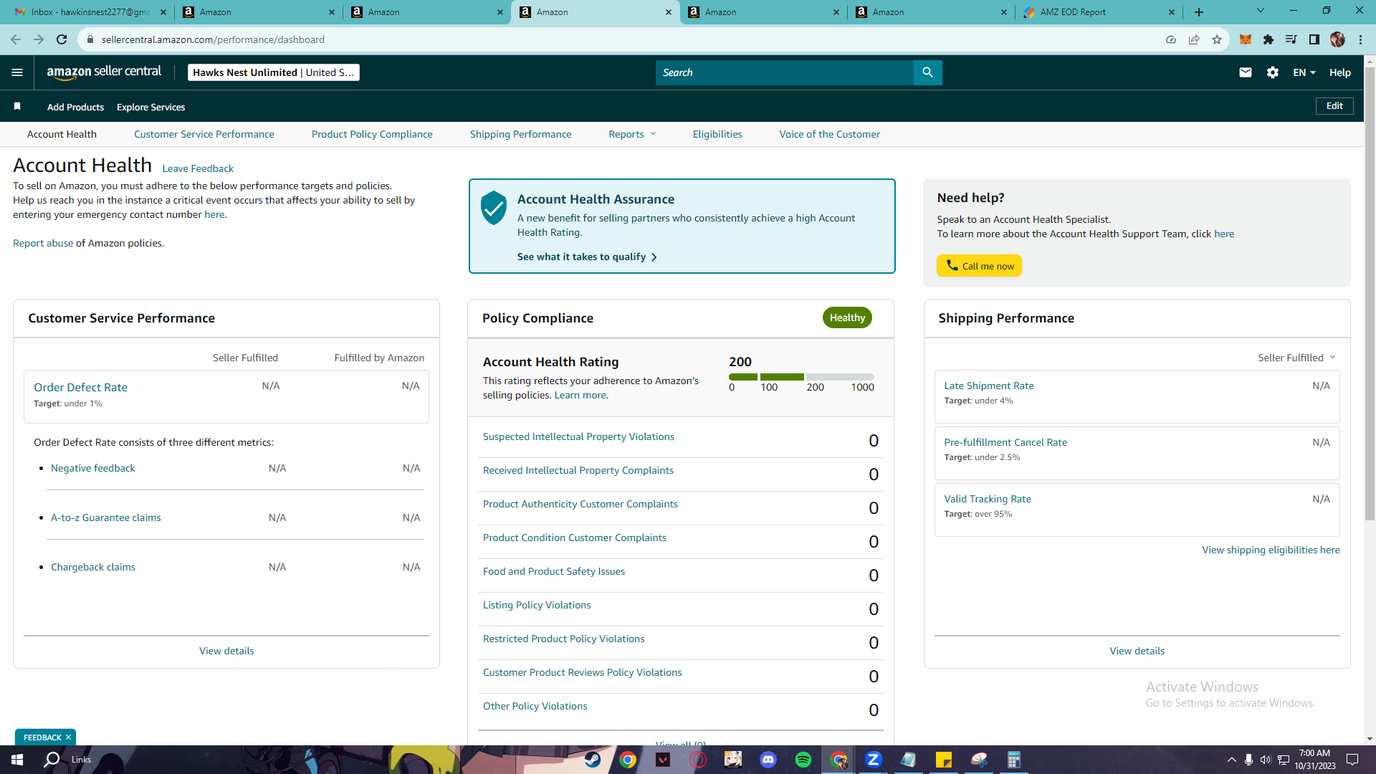Open the Chrome media controls icon
The image size is (1376, 774).
click(1291, 39)
